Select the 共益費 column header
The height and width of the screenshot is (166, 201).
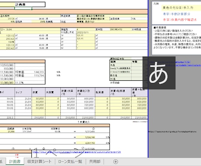click(53, 92)
